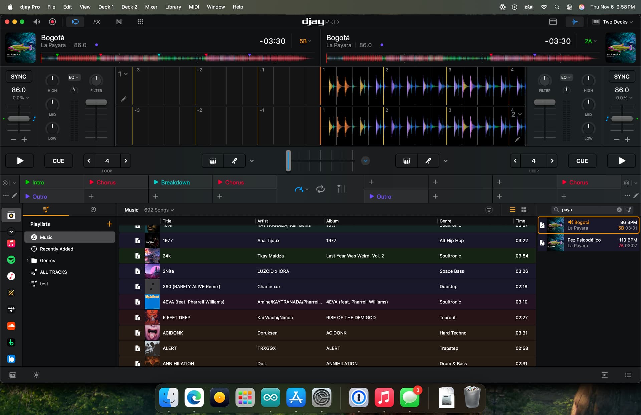Open the Library menu
641x415 pixels.
[173, 7]
